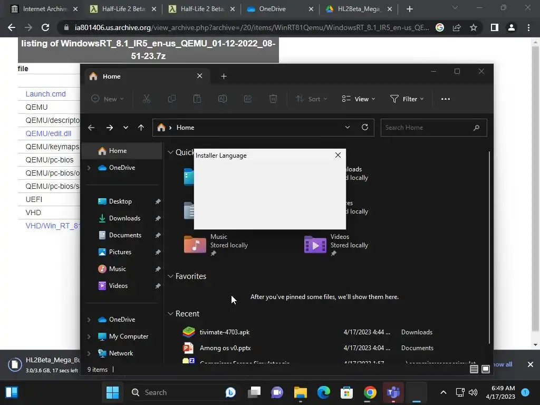Switch to large thumbnails view icon
The height and width of the screenshot is (405, 540).
pos(486,369)
